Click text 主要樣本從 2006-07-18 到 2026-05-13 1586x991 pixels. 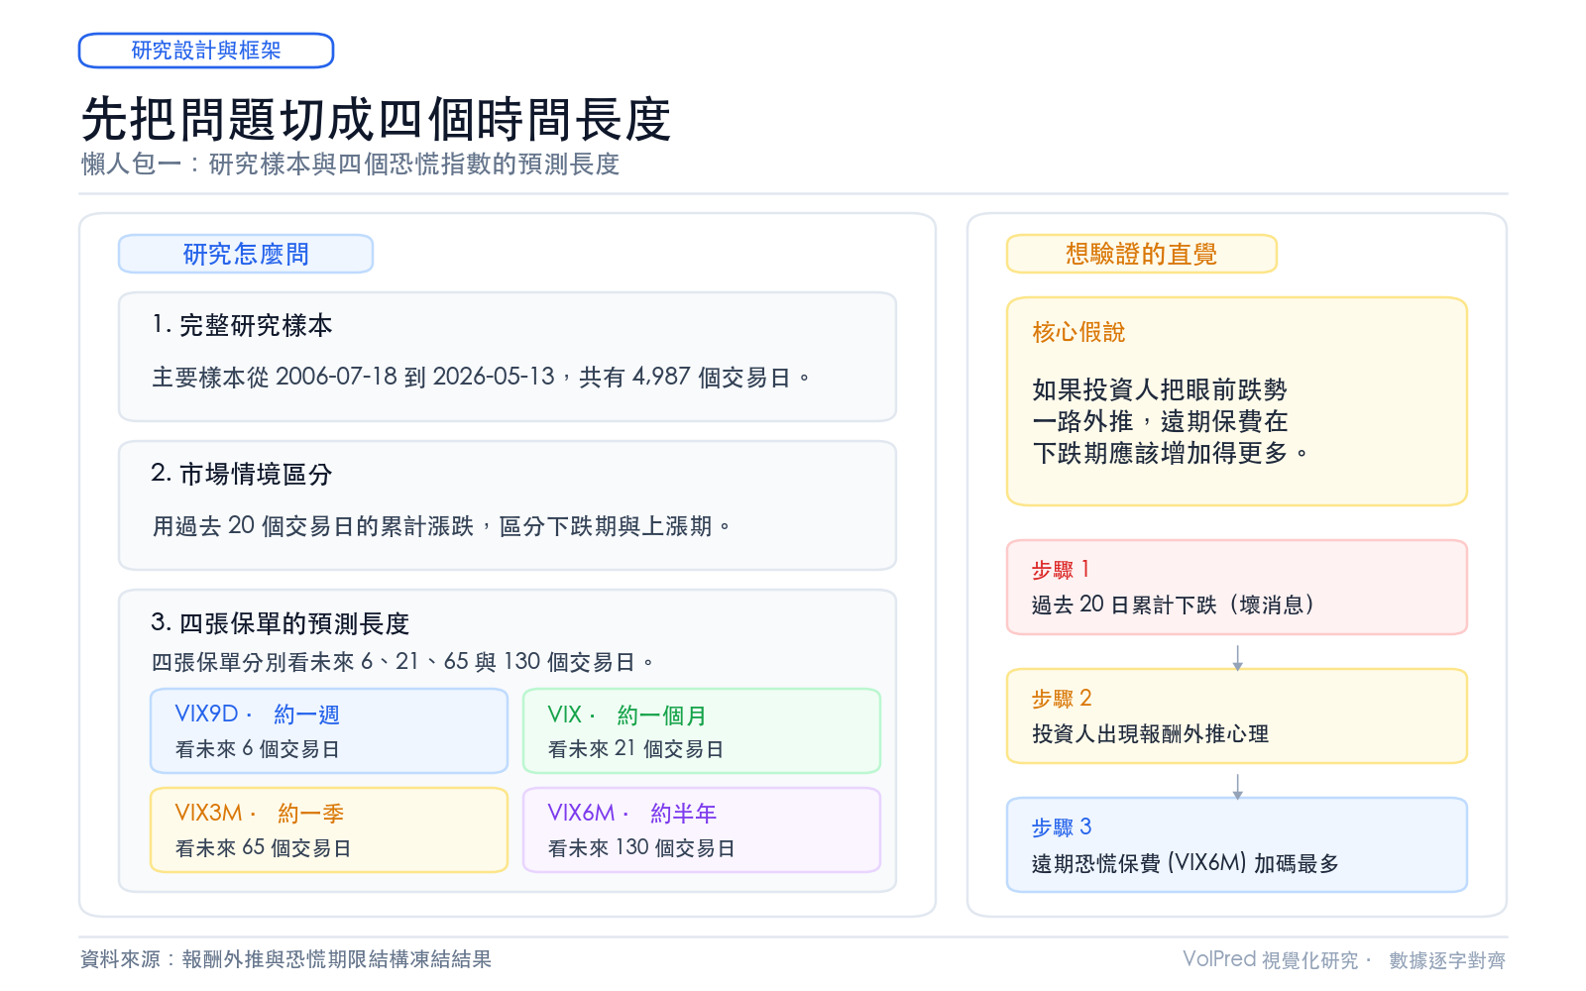[353, 378]
